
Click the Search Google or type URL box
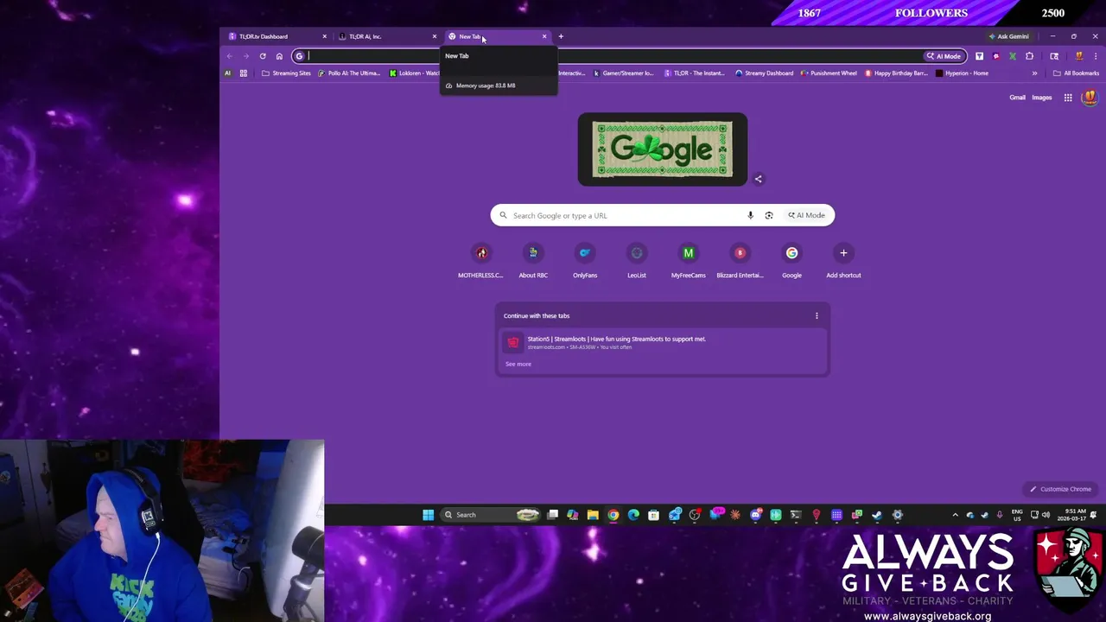click(x=662, y=215)
